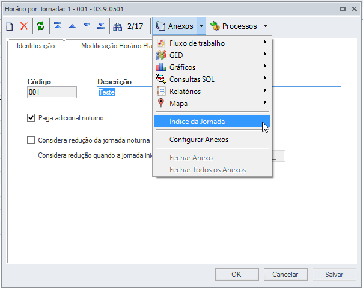Click the Gráficos bar chart icon
This screenshot has height=289, width=363.
coord(161,67)
